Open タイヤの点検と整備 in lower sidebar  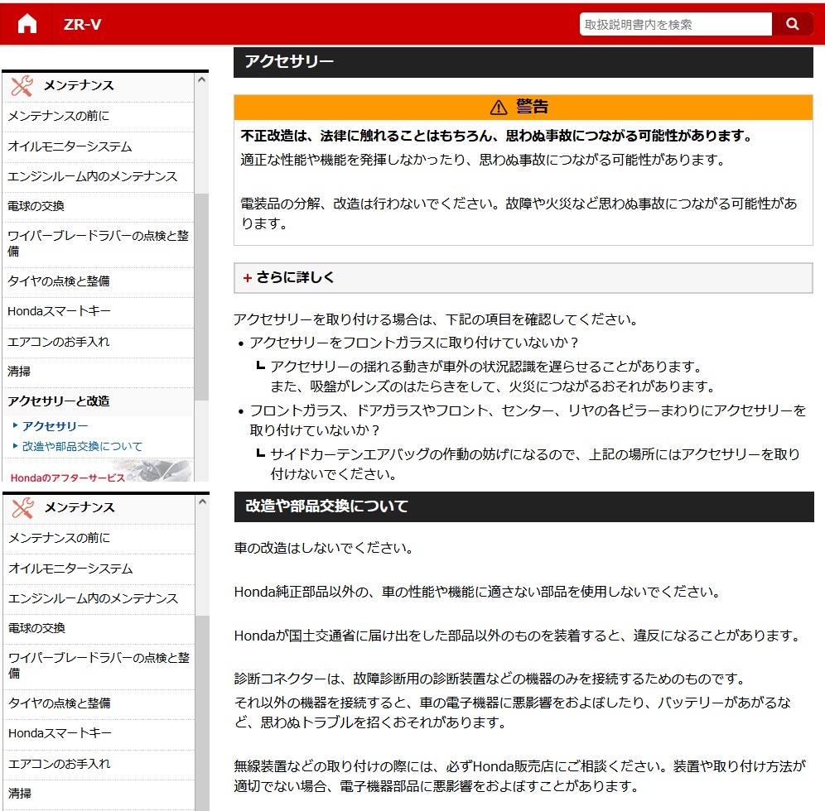click(x=99, y=703)
